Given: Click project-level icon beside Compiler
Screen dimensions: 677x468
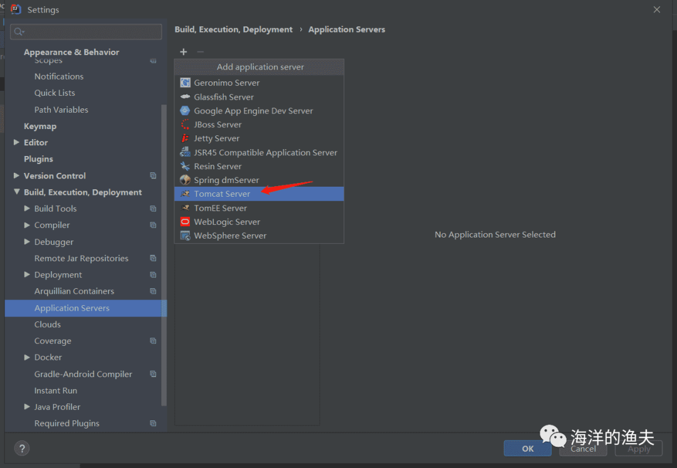Looking at the screenshot, I should coord(153,225).
